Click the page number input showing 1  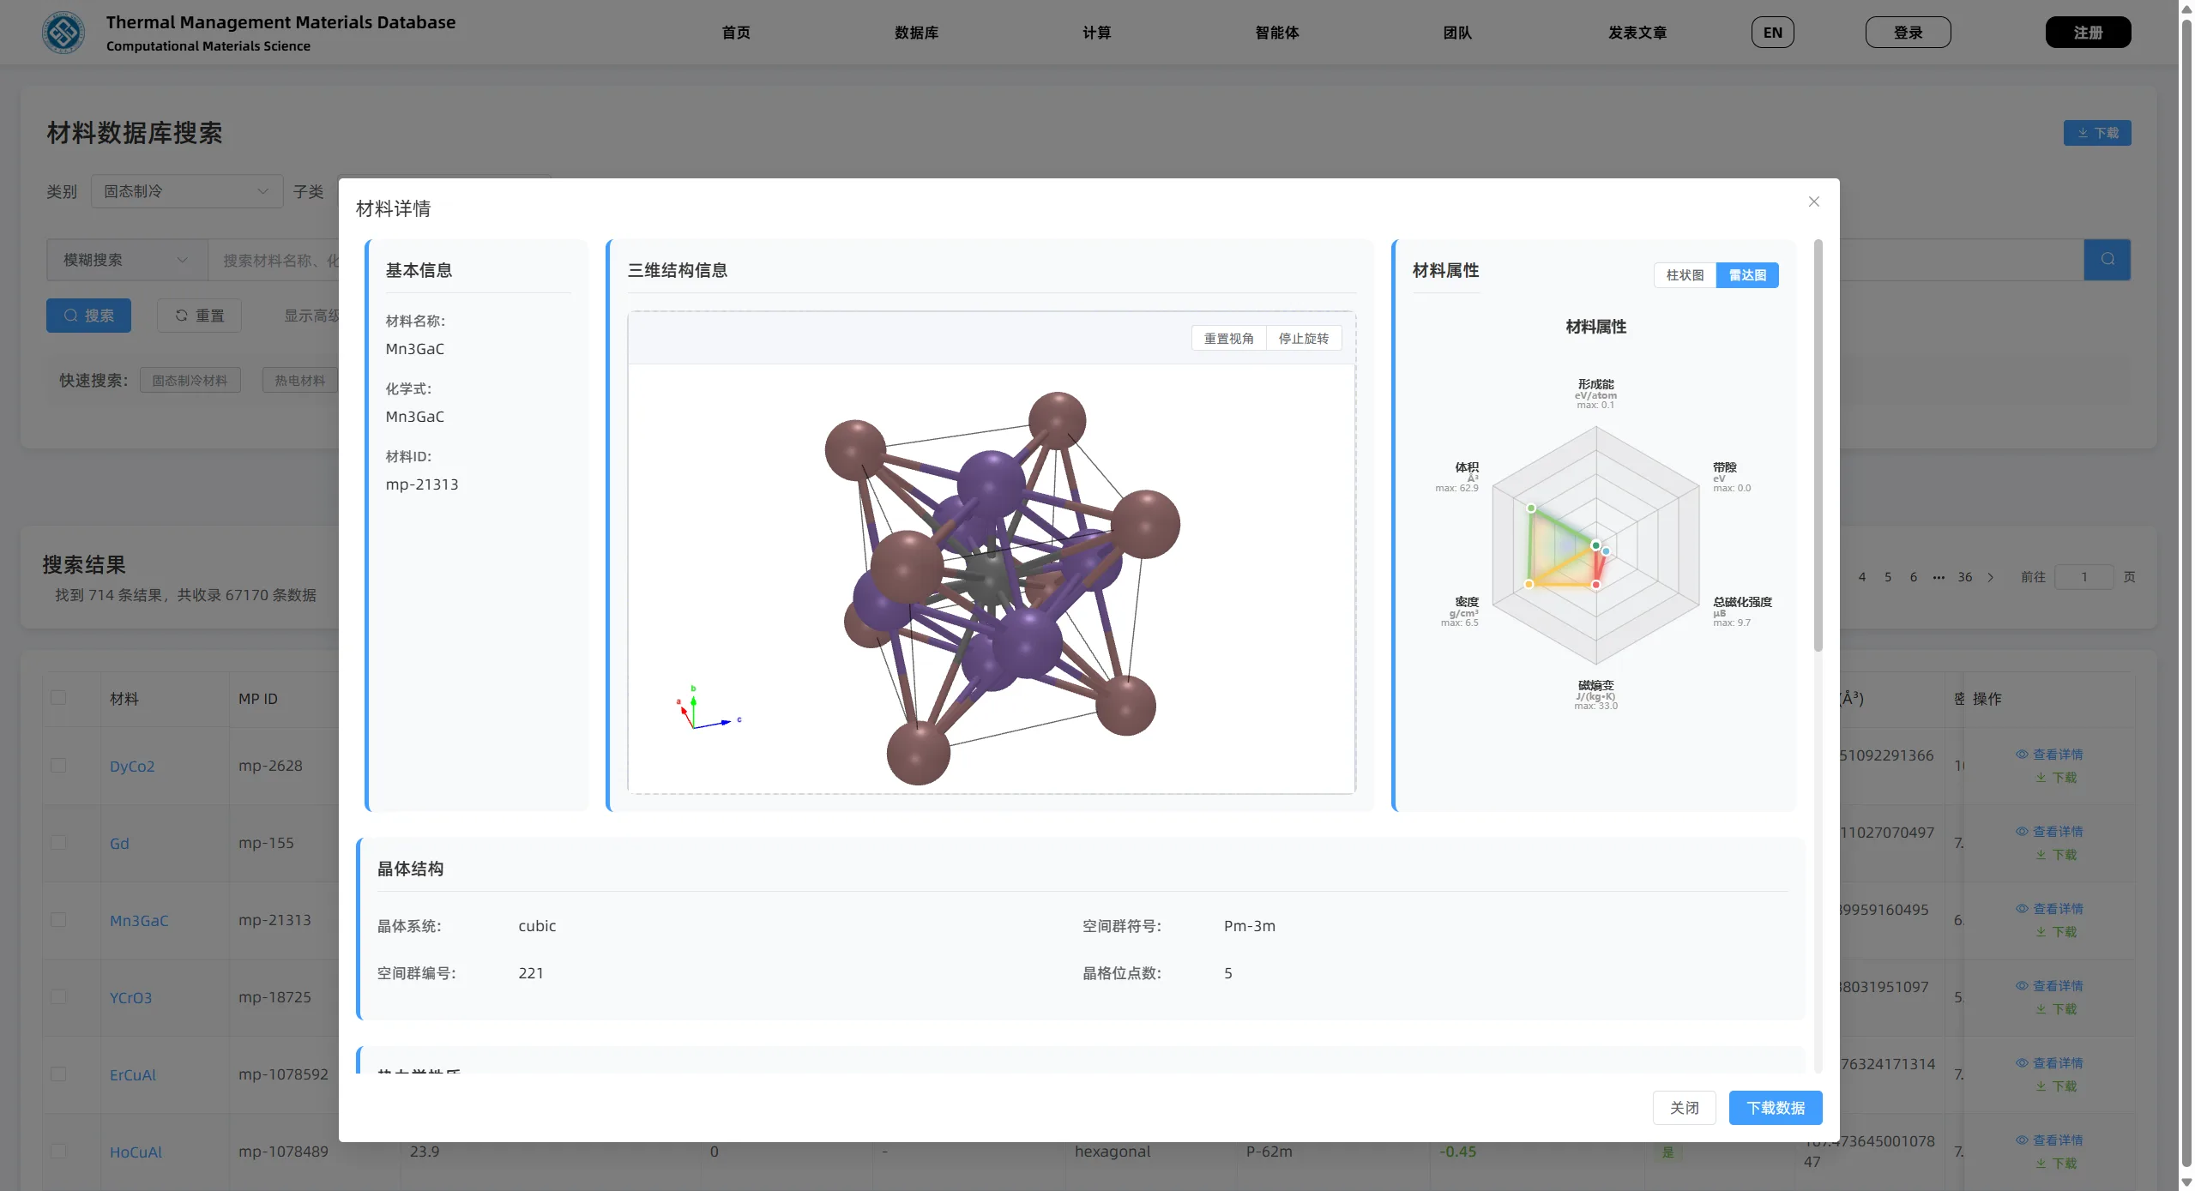[2084, 577]
